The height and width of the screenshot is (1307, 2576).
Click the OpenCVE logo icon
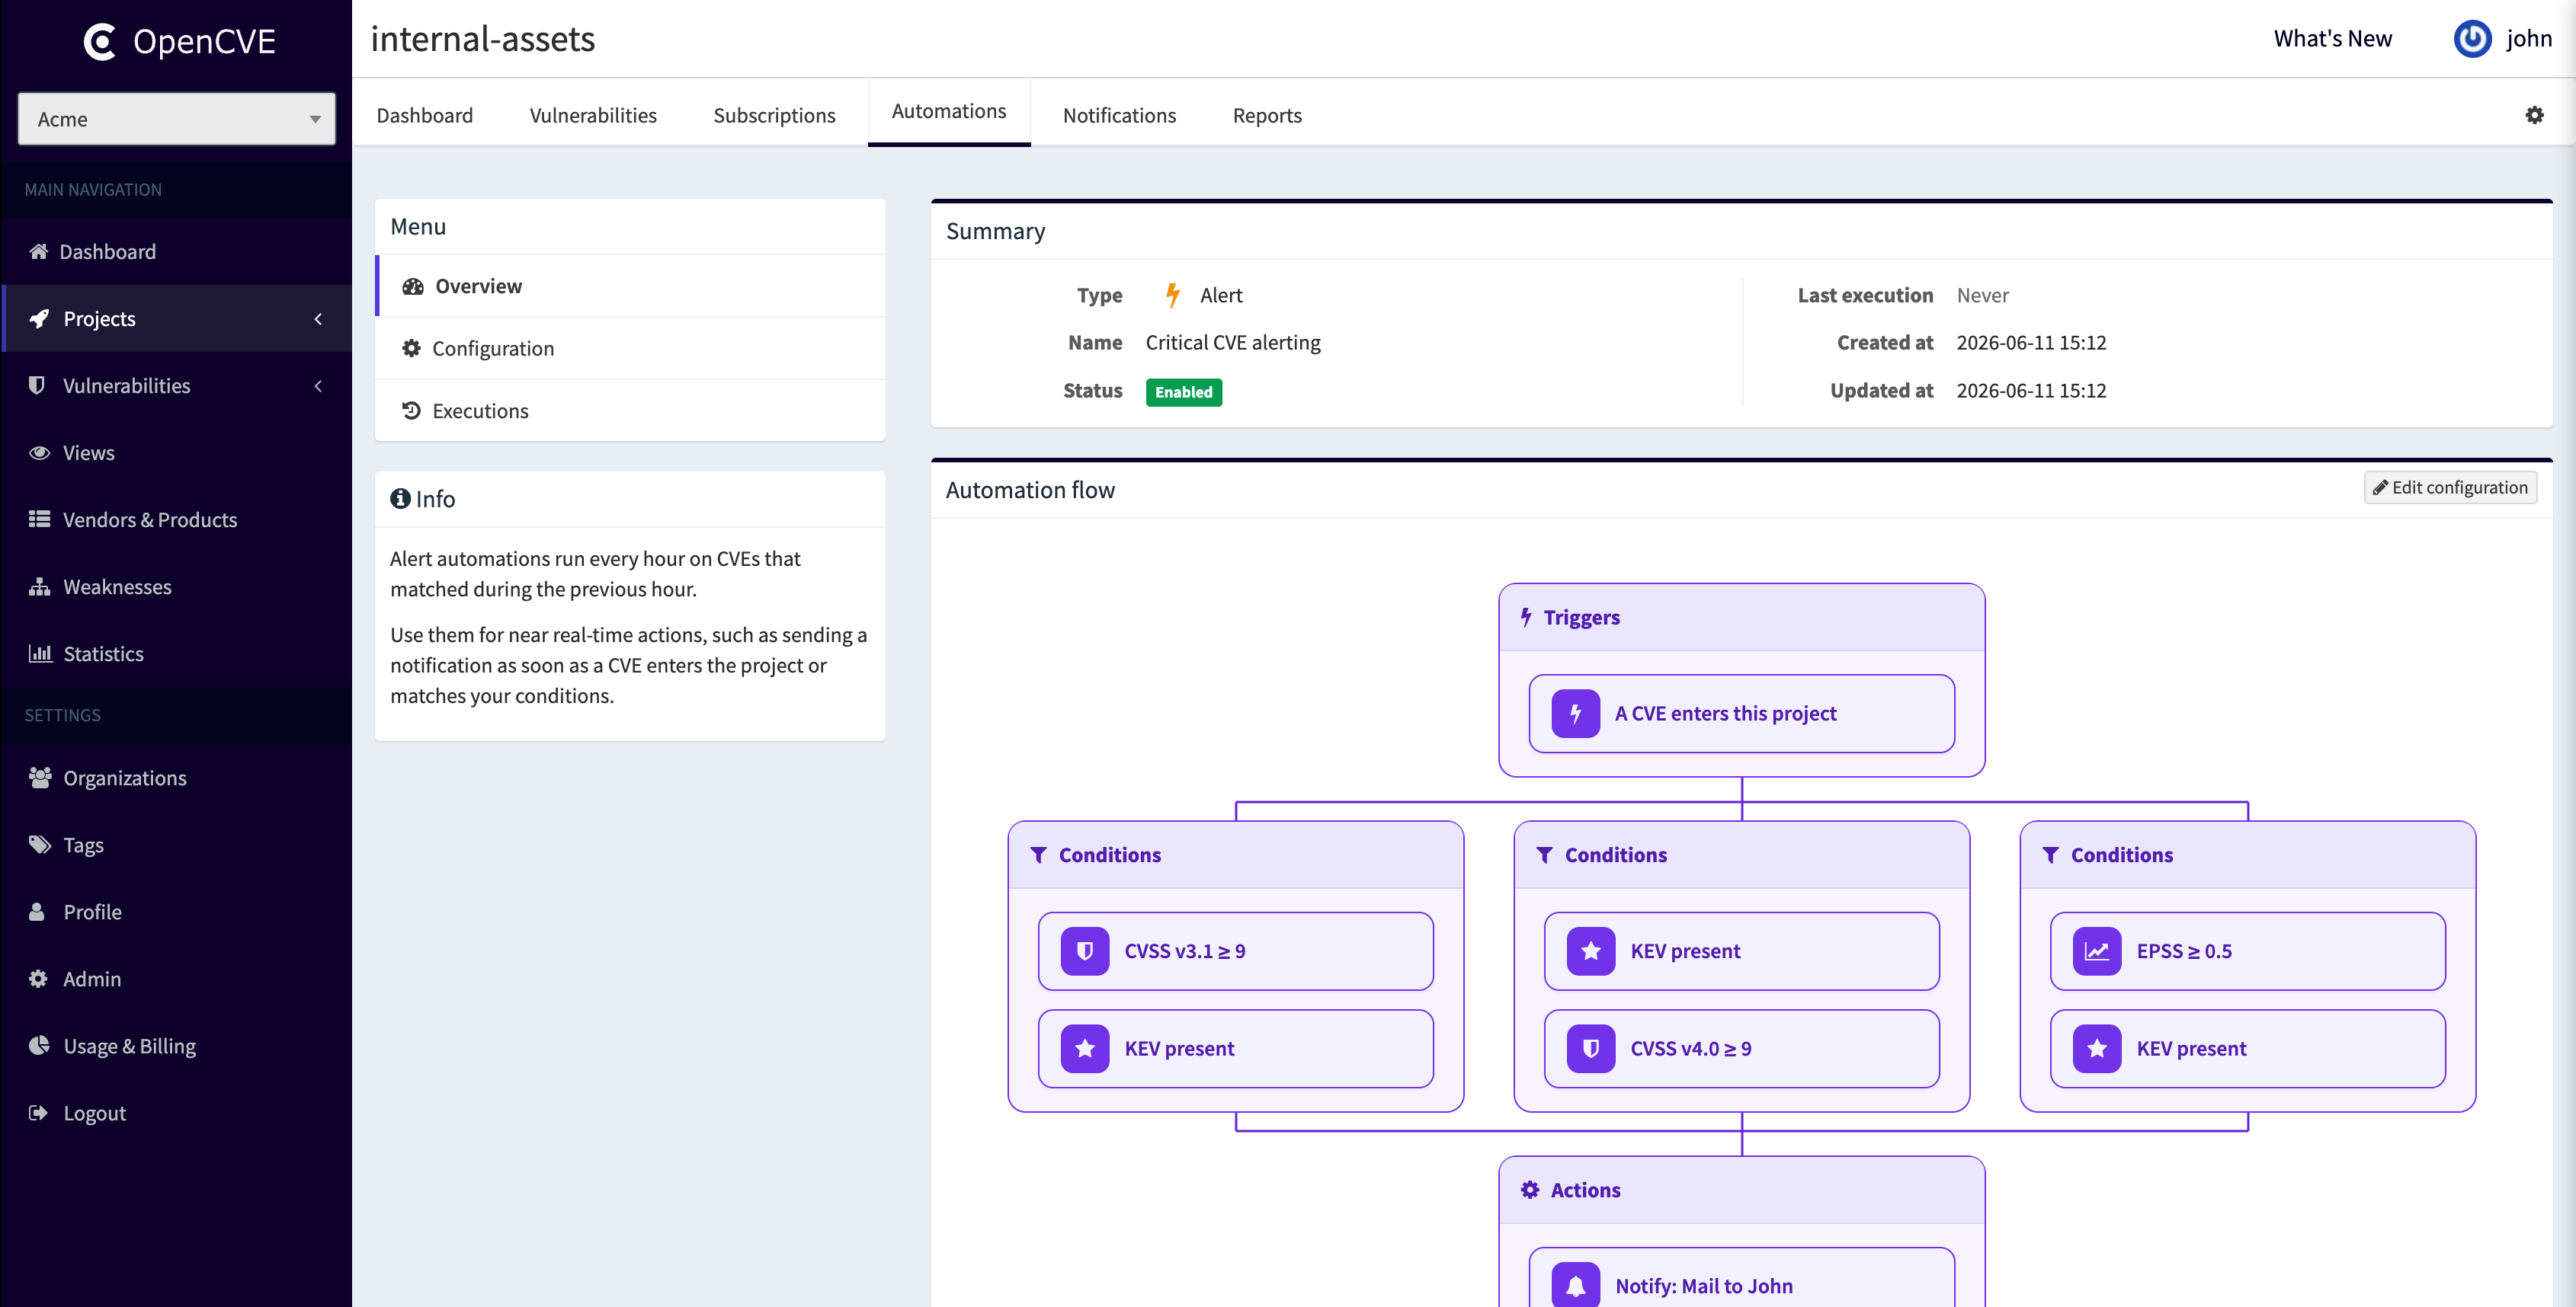click(100, 41)
